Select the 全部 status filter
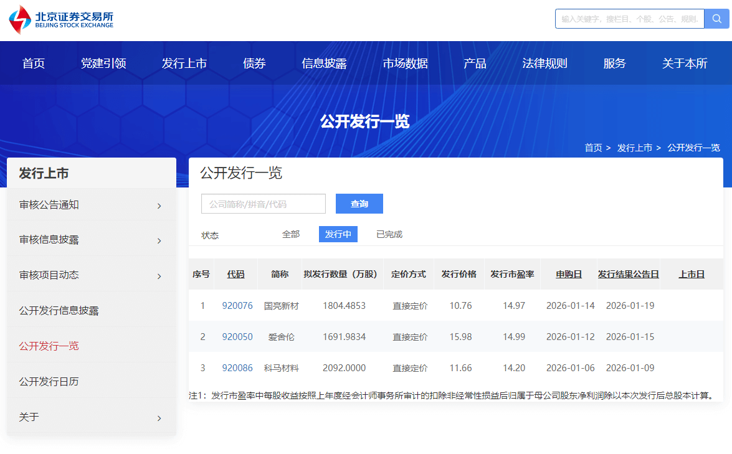The height and width of the screenshot is (454, 732). [x=291, y=234]
